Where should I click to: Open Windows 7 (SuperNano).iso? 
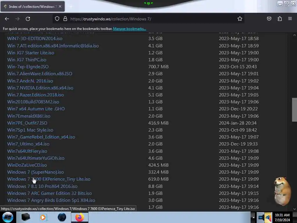pos(35,172)
